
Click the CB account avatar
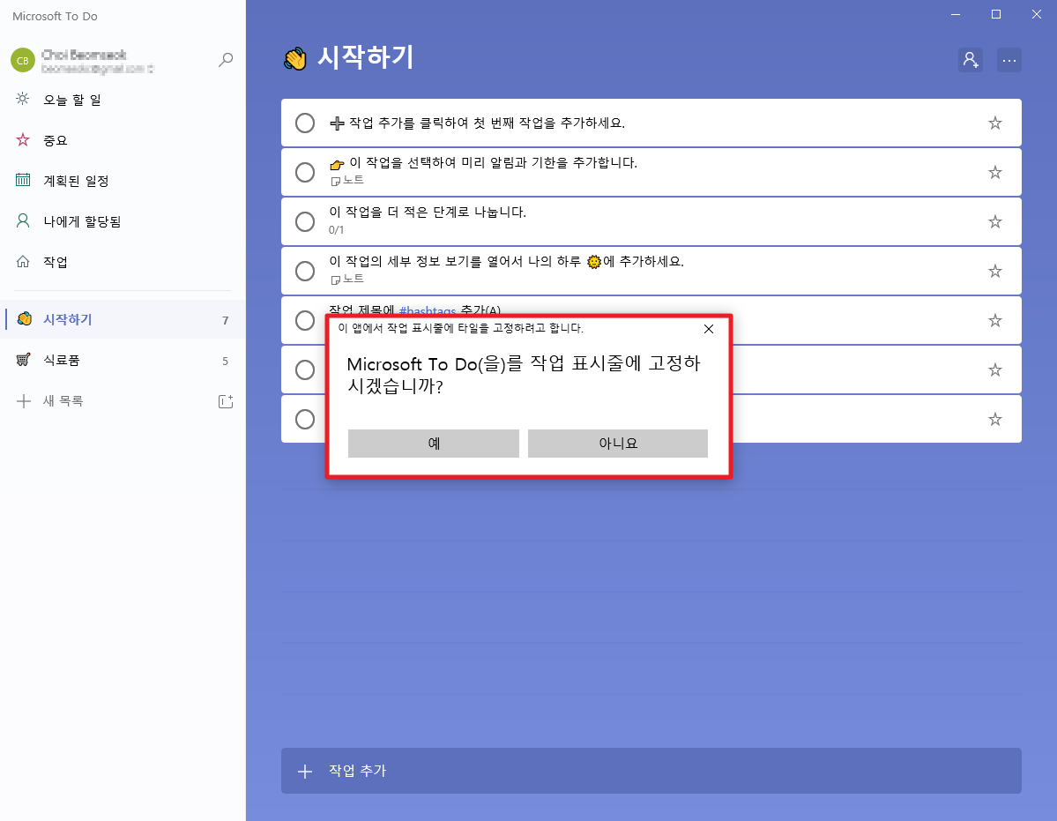[x=22, y=60]
